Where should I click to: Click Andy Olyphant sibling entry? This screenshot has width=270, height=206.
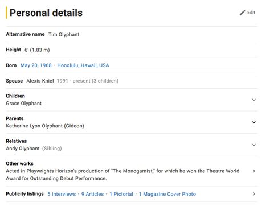23,149
